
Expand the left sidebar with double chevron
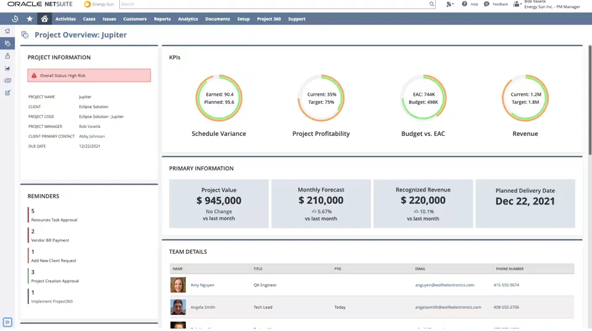7,322
